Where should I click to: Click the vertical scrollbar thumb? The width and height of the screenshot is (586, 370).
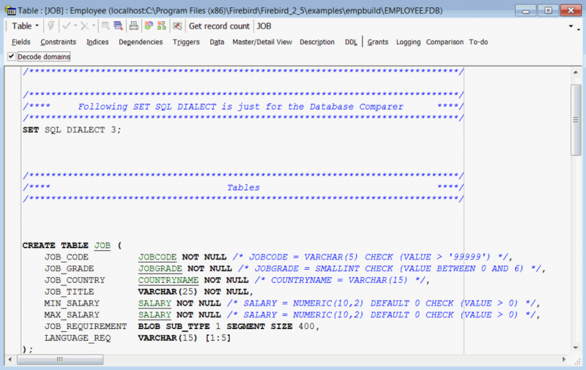tap(576, 120)
